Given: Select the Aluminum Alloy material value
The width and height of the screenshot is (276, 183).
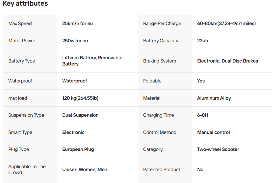Looking at the screenshot, I should tap(214, 98).
